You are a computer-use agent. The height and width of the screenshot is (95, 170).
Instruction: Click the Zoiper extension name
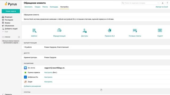[x=30, y=82]
